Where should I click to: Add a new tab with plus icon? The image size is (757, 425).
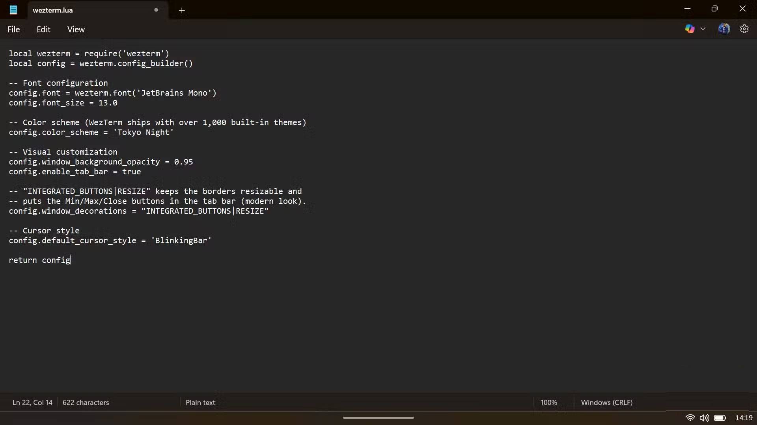[x=182, y=10]
